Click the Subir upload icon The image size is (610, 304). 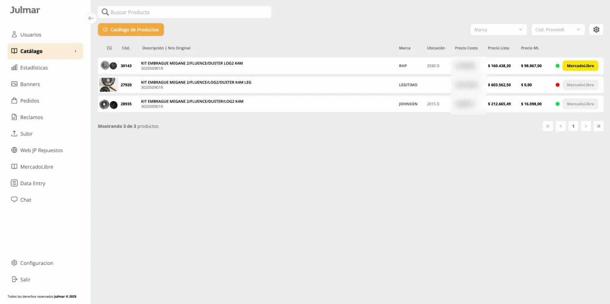14,133
